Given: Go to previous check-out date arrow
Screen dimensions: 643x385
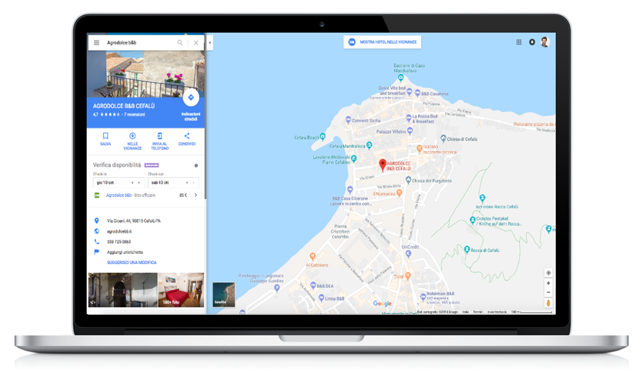Looking at the screenshot, I should pos(187,182).
